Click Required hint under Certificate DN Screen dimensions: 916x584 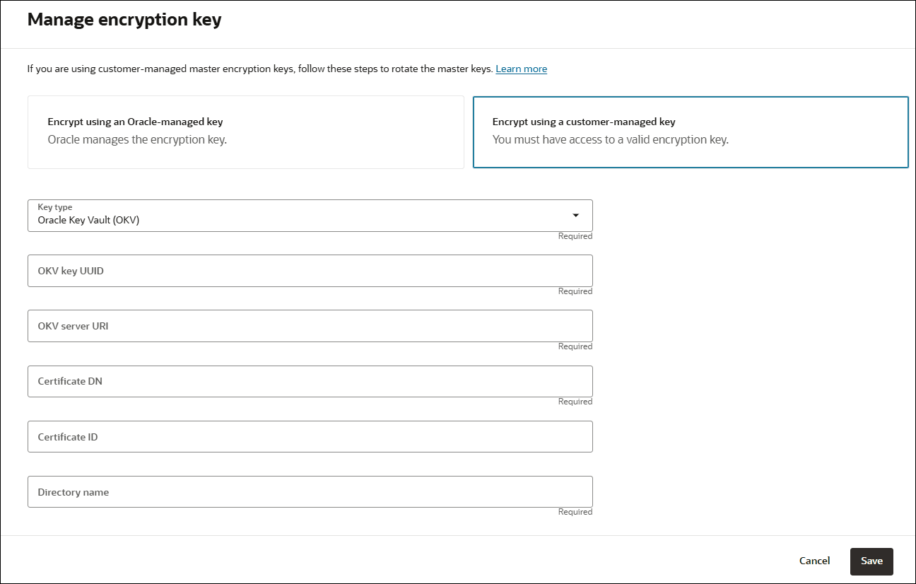pos(575,402)
